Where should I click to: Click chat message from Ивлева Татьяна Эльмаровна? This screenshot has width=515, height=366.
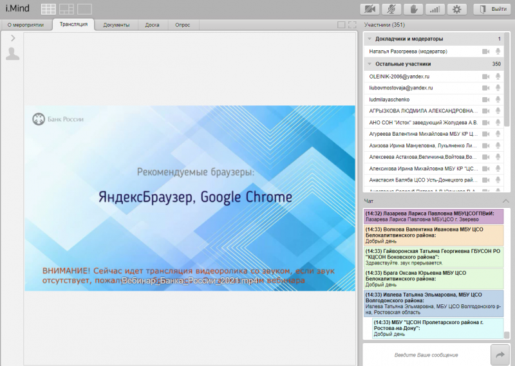[433, 304]
